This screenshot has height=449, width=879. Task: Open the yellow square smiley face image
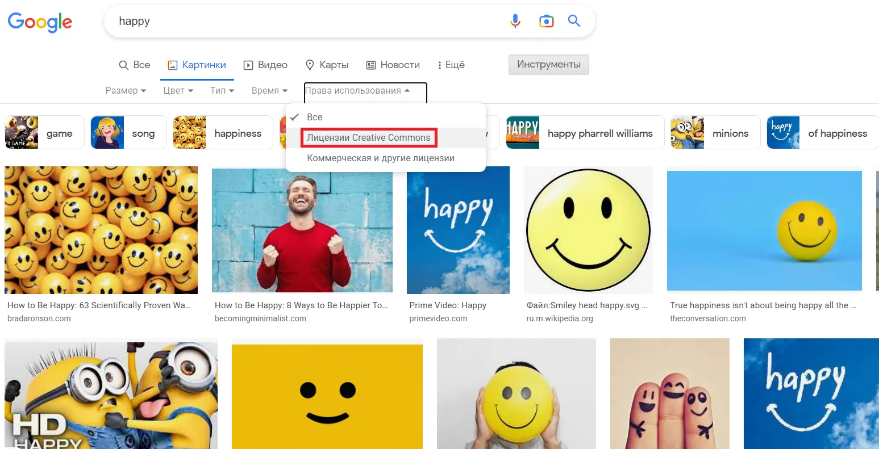click(x=327, y=397)
